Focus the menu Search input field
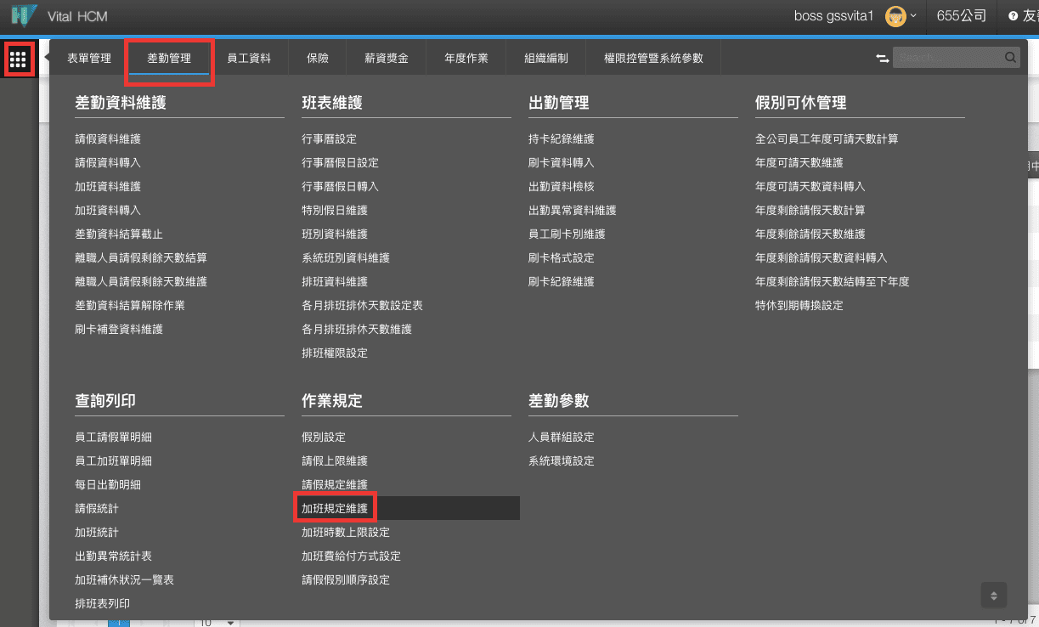Viewport: 1039px width, 627px height. coord(947,58)
